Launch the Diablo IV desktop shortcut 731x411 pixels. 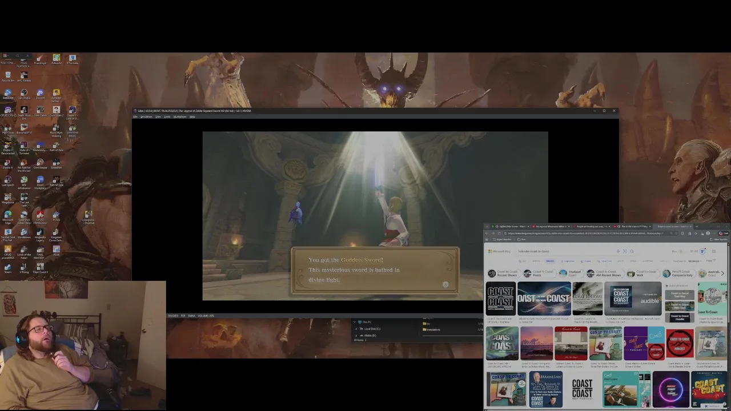pos(8,164)
